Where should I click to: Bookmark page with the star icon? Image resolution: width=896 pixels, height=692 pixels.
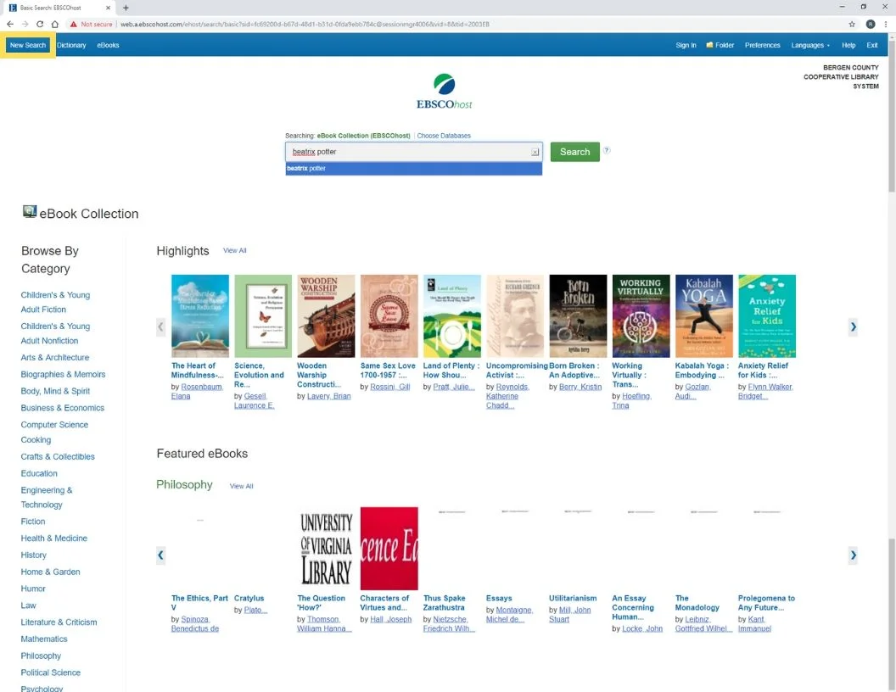point(851,24)
